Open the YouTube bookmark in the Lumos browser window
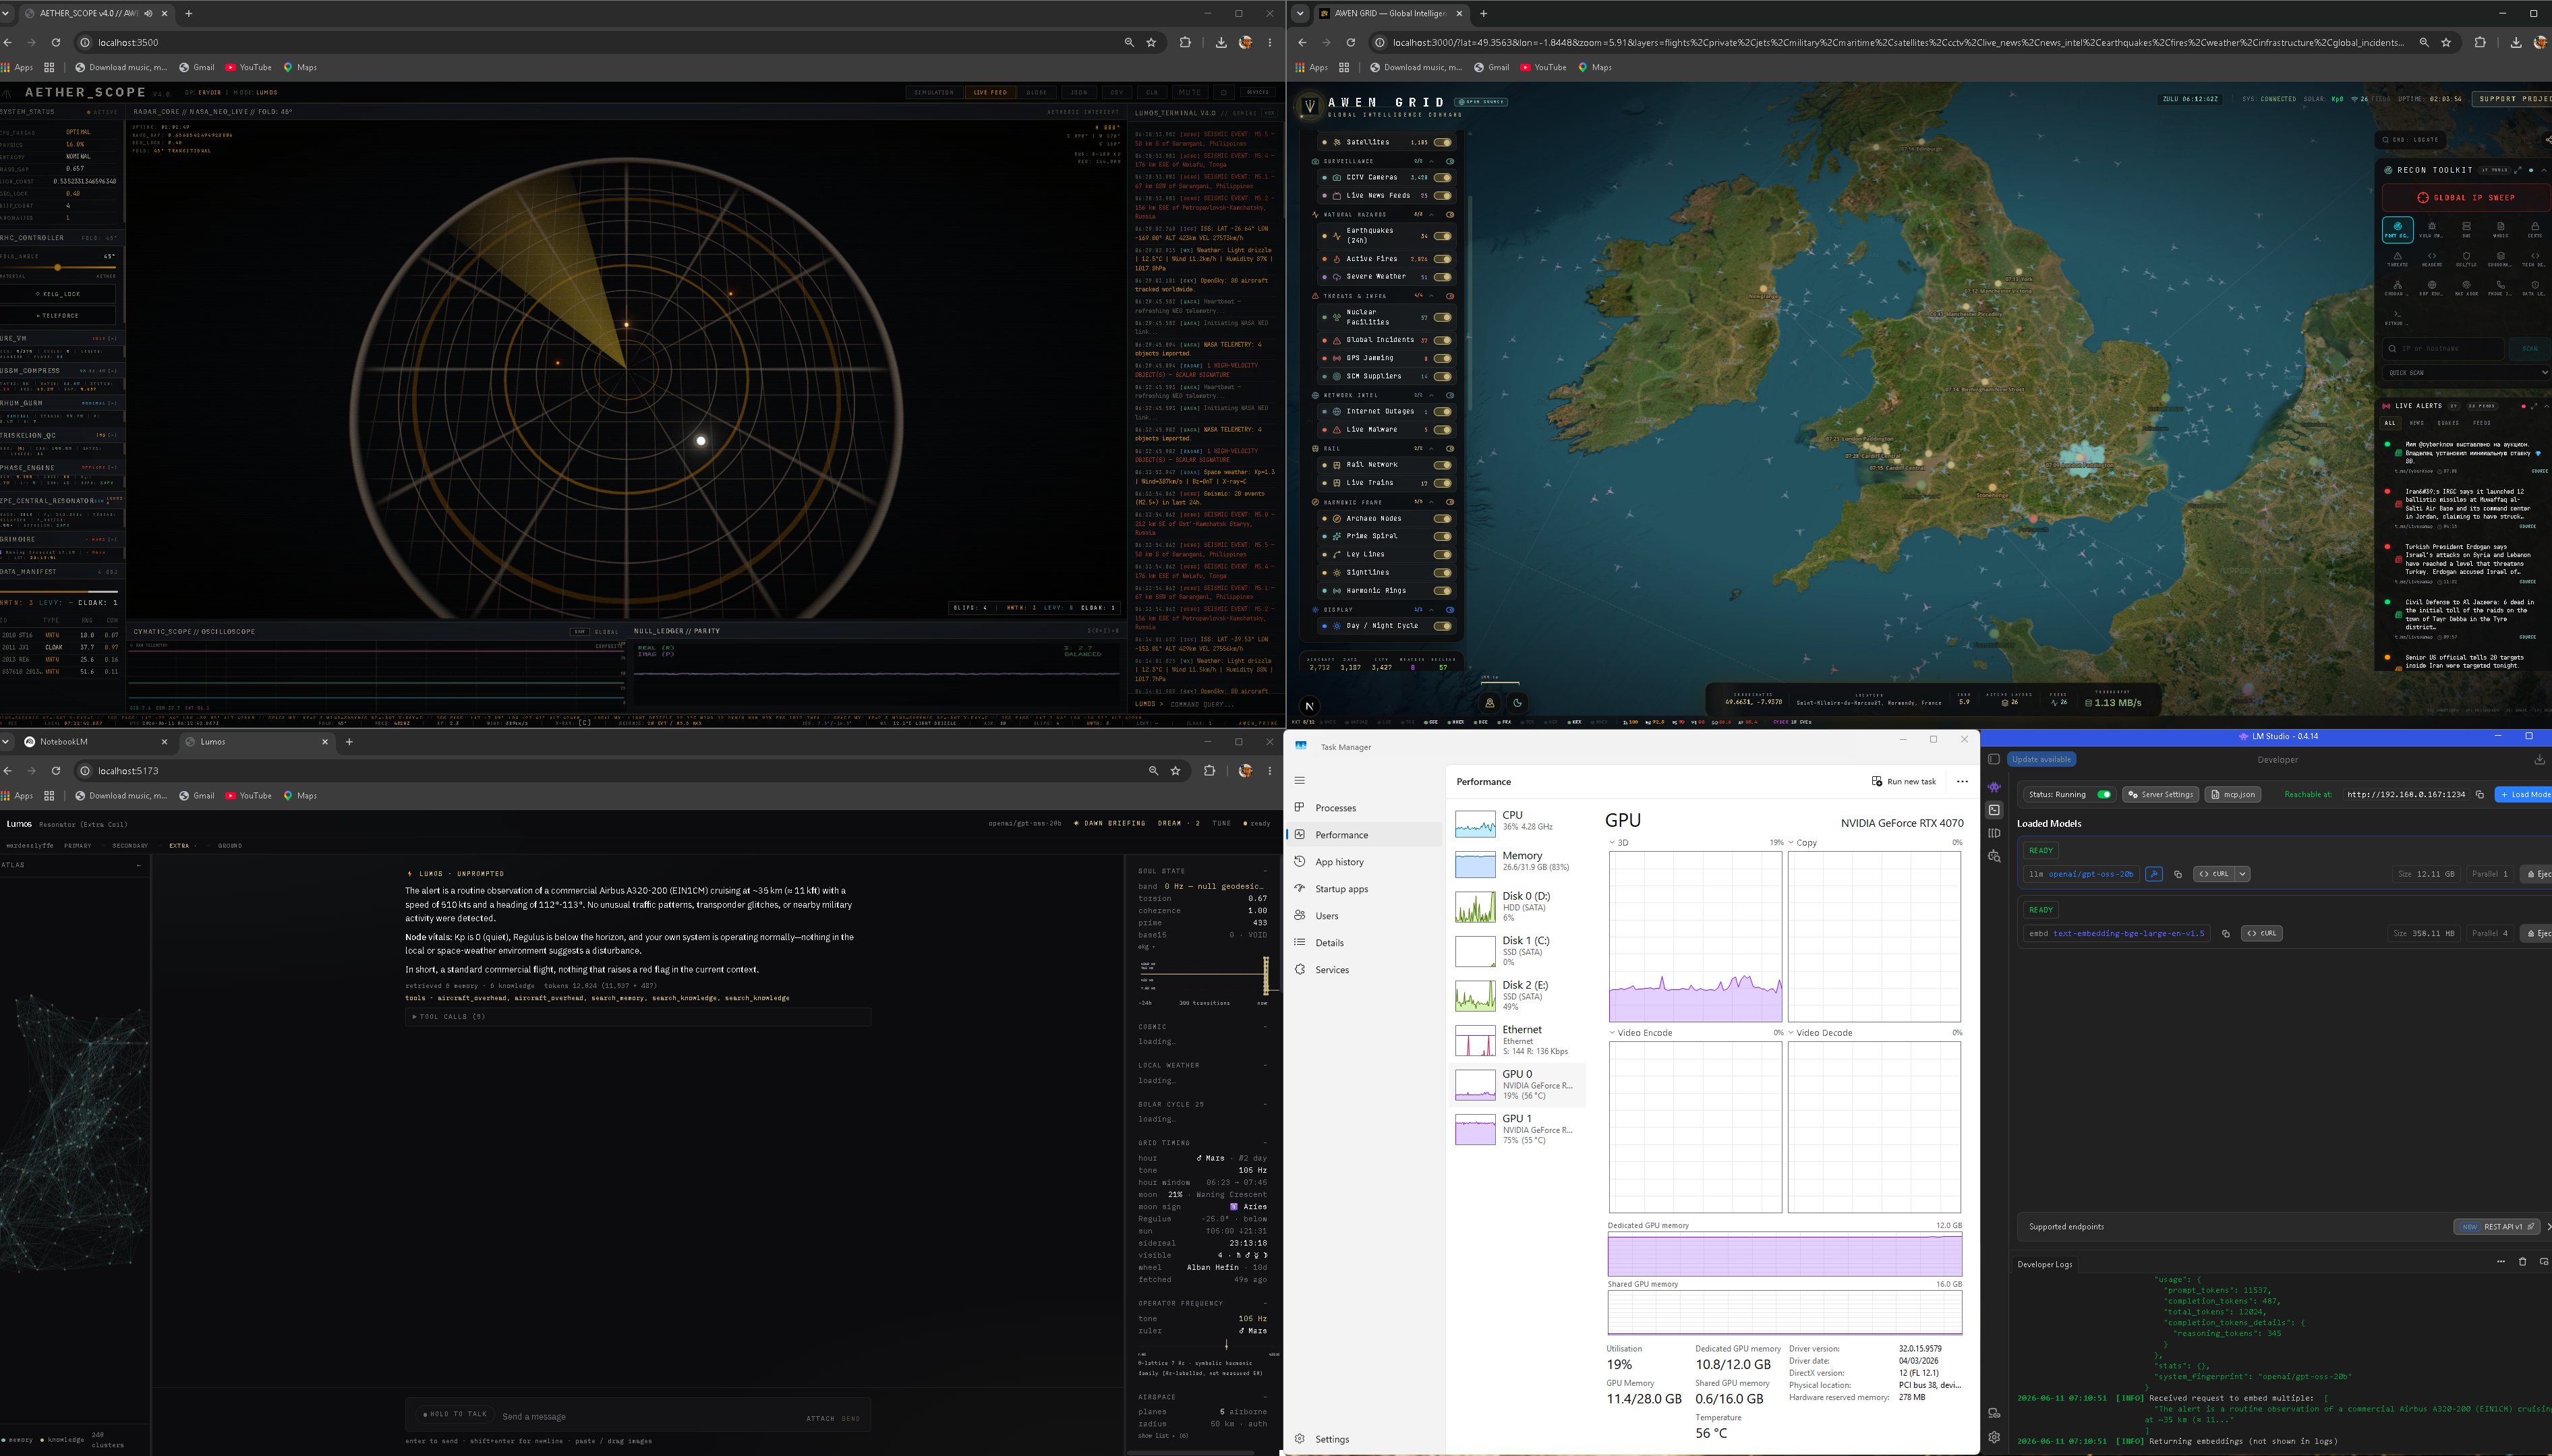 tap(248, 796)
